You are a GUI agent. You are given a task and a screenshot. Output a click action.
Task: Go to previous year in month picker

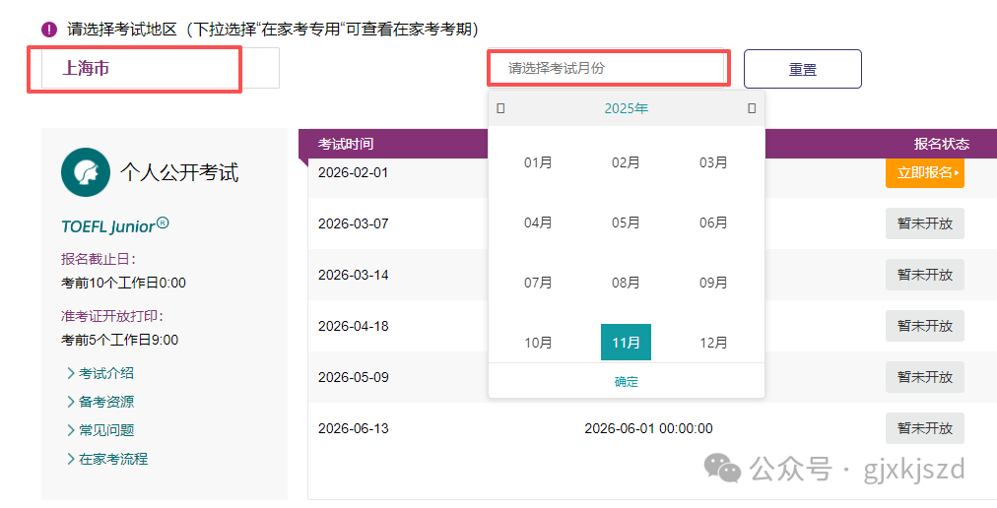click(x=500, y=108)
